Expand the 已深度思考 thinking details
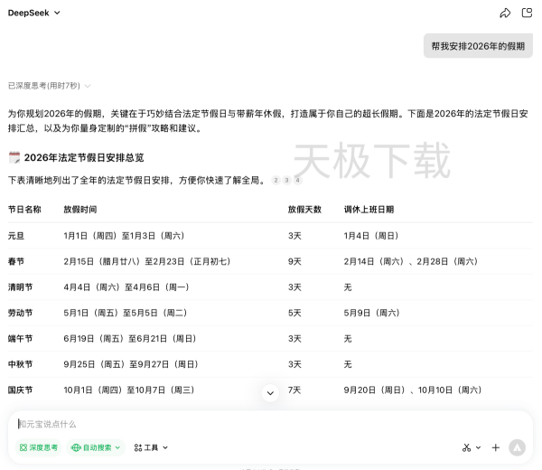Viewport: 542px width, 470px height. pos(50,85)
